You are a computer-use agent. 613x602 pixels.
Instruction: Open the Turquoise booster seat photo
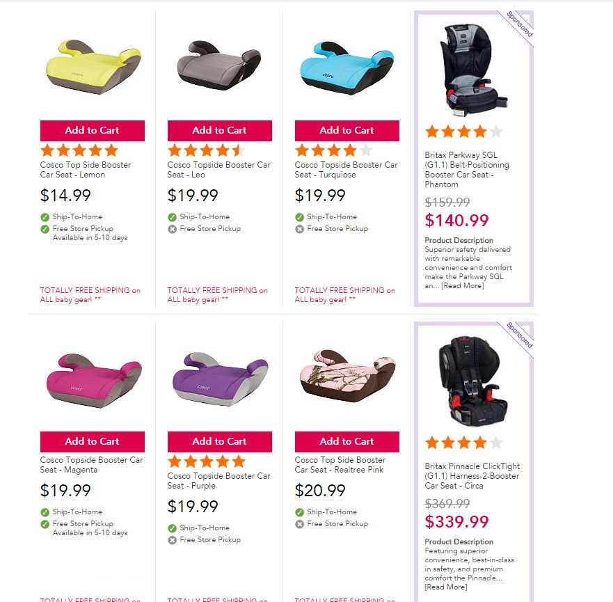coord(347,68)
